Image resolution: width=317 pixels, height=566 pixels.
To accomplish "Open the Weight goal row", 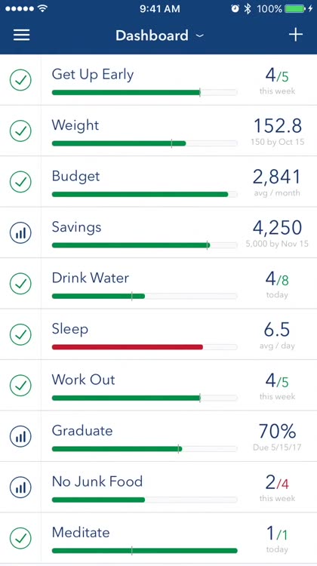I will (158, 131).
